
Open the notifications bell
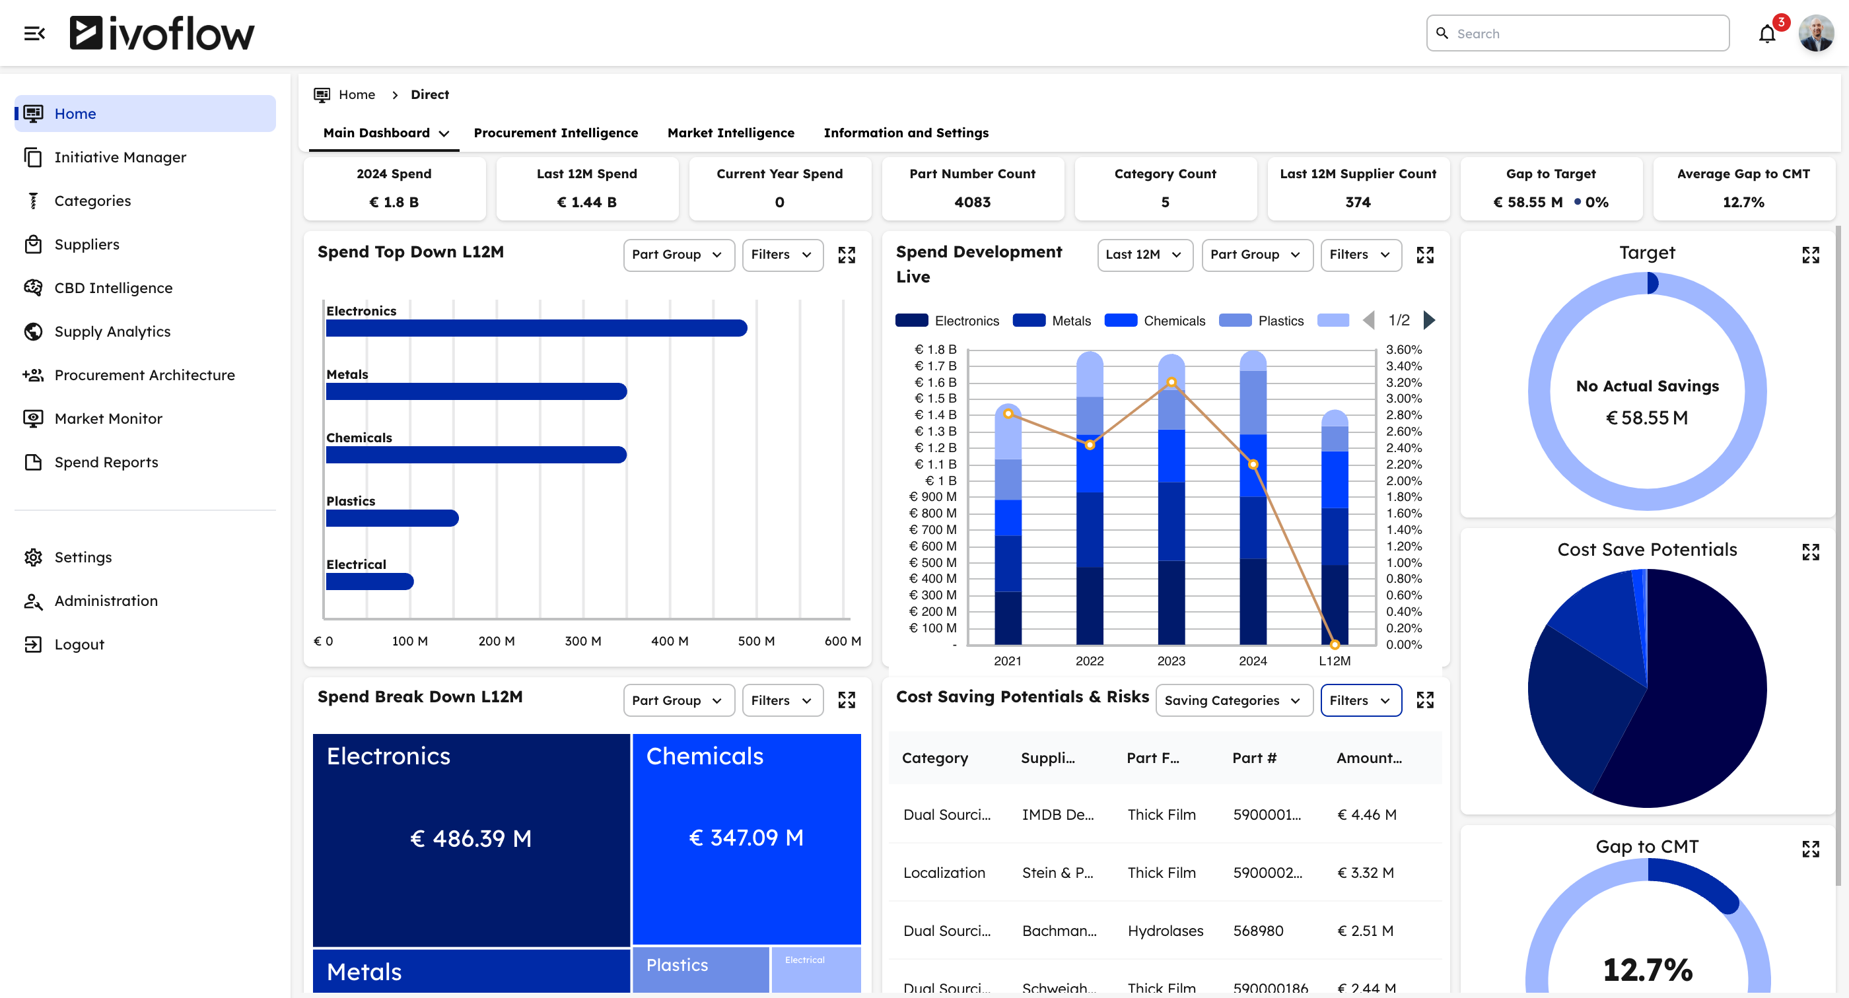click(1767, 34)
